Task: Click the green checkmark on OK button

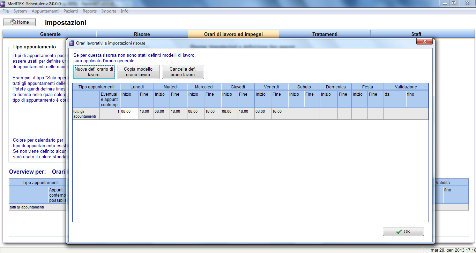Action: [x=399, y=232]
